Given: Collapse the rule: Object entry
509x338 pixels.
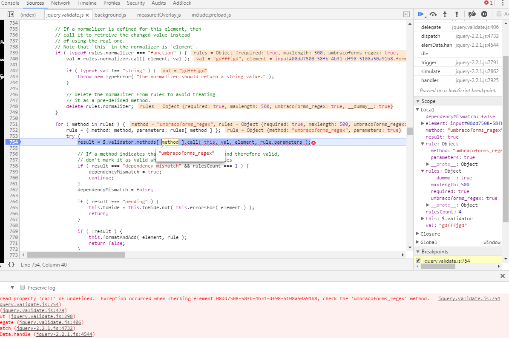Looking at the screenshot, I should click(423, 144).
